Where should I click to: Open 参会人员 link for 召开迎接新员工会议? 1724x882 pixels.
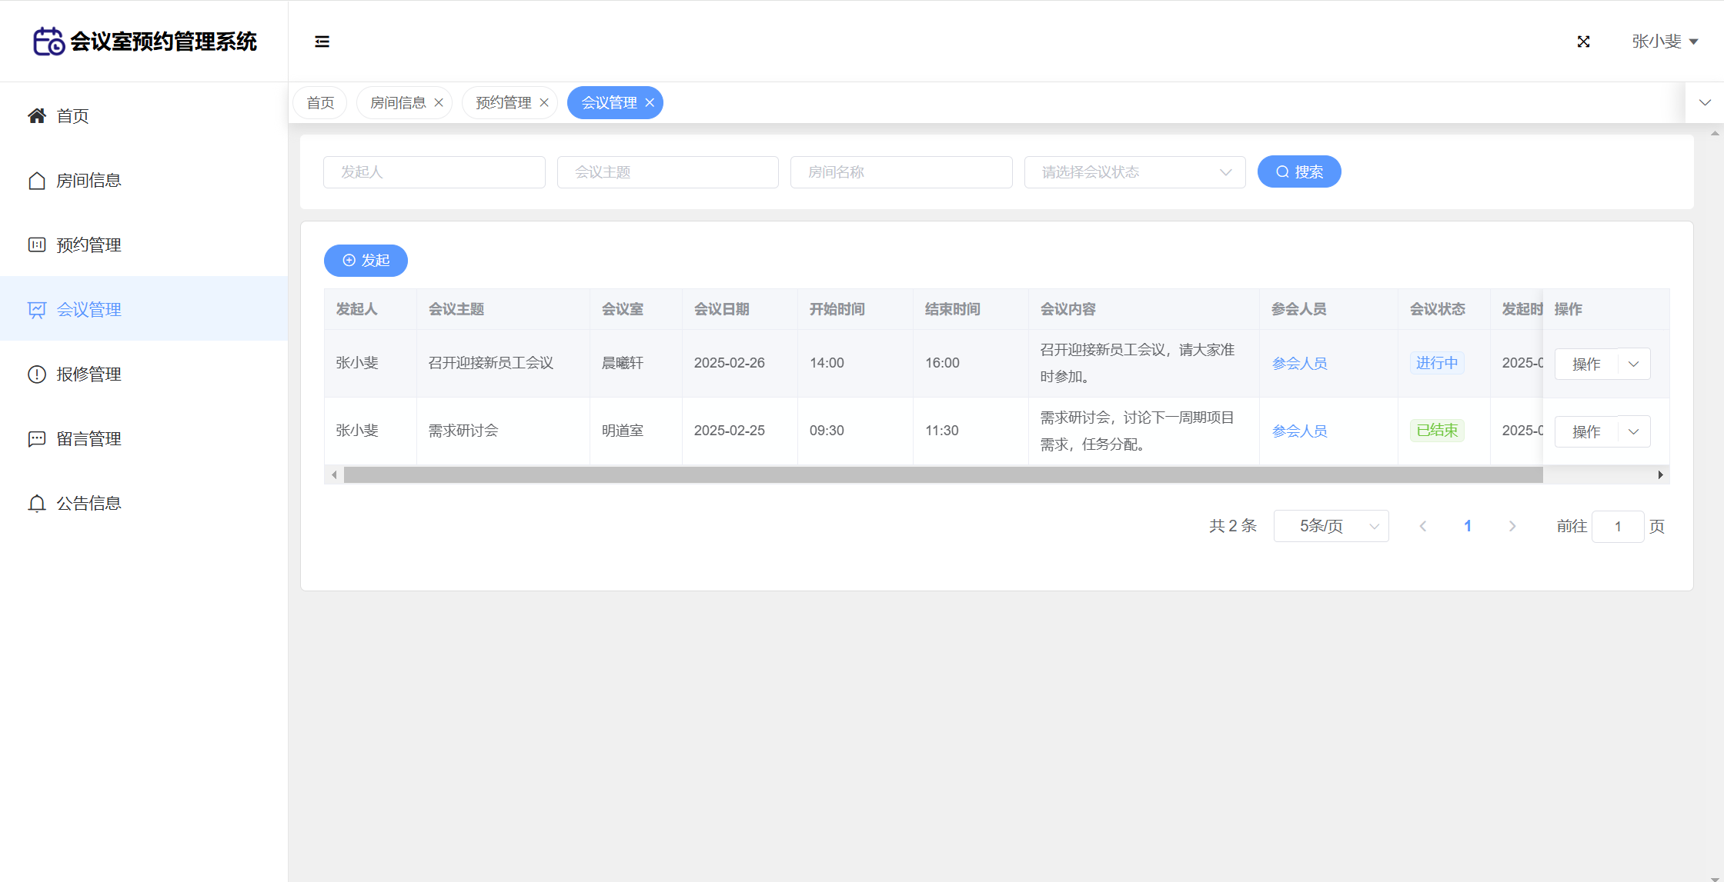pos(1299,364)
